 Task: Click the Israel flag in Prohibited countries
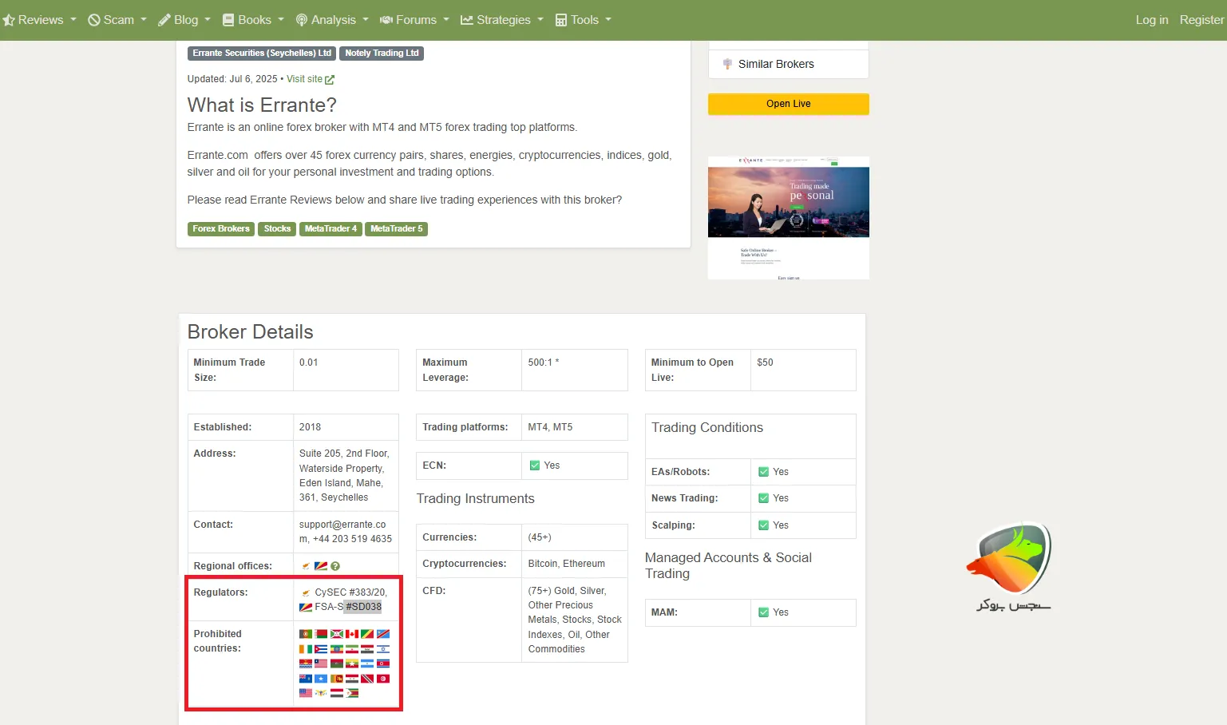point(383,649)
